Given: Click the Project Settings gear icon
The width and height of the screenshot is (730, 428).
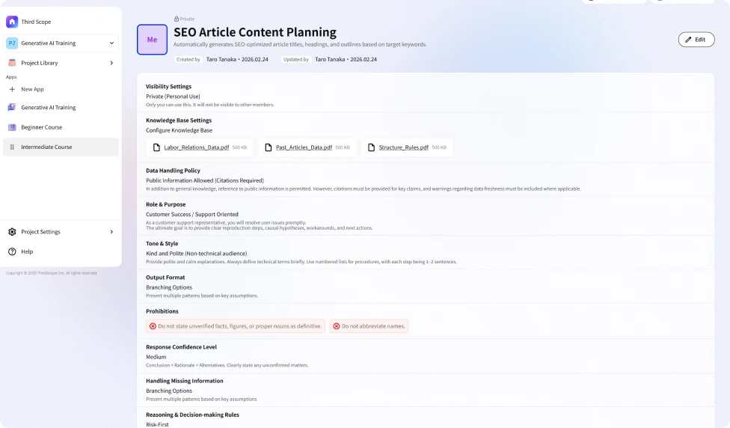Looking at the screenshot, I should coord(12,231).
